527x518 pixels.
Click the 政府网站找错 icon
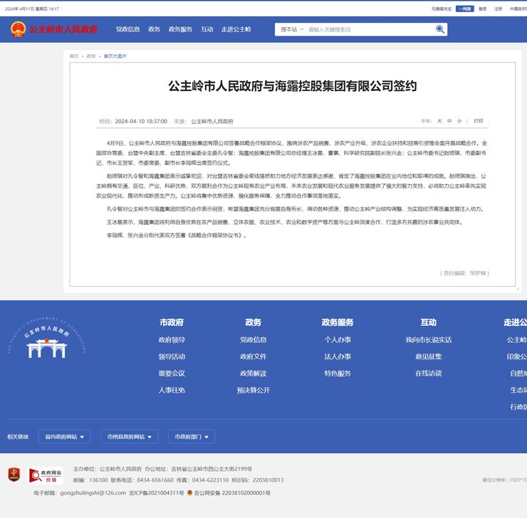pyautogui.click(x=45, y=476)
